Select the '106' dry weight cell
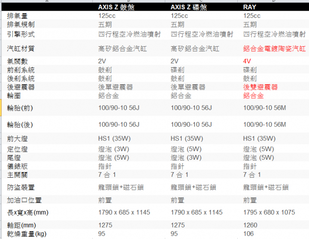 click(x=248, y=234)
